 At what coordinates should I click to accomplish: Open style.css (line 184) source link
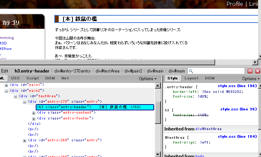coord(237,136)
